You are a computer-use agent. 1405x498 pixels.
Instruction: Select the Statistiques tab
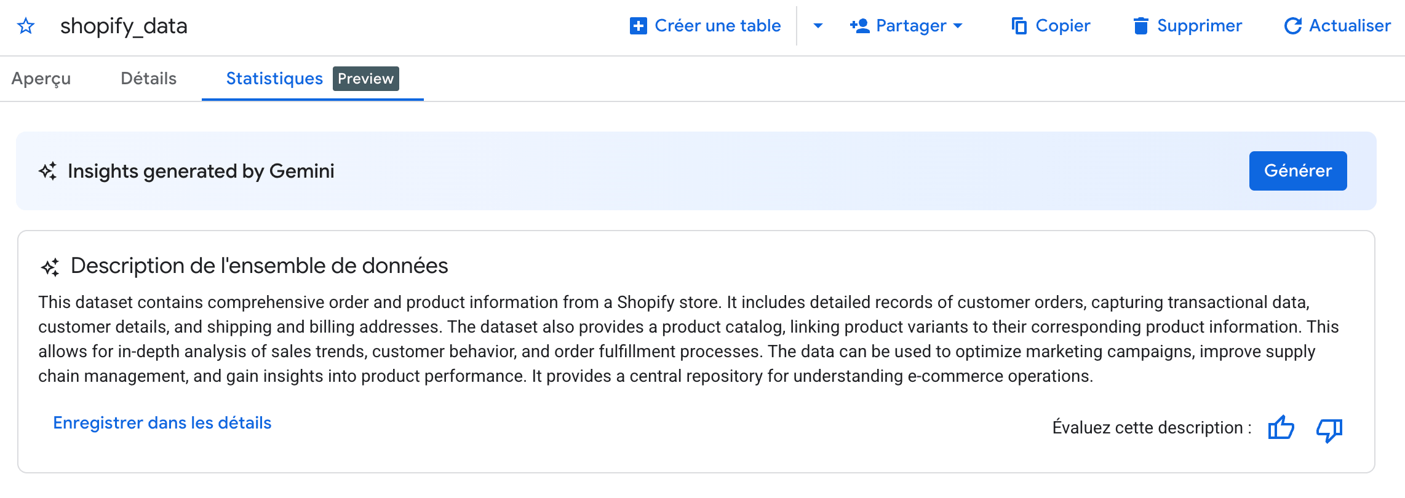click(274, 79)
